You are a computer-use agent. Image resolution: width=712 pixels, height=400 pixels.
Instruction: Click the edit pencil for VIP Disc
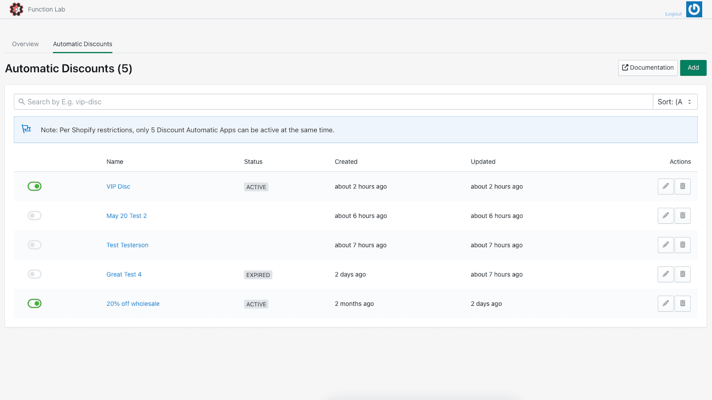coord(665,187)
